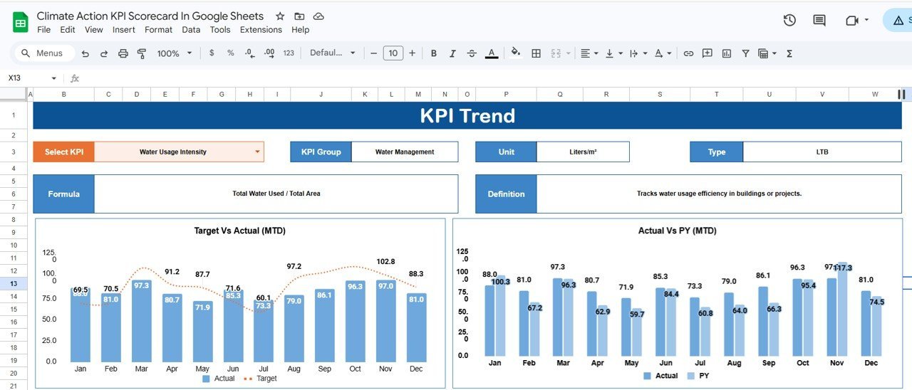Star this Climate Action spreadsheet
The width and height of the screenshot is (912, 390).
(280, 16)
